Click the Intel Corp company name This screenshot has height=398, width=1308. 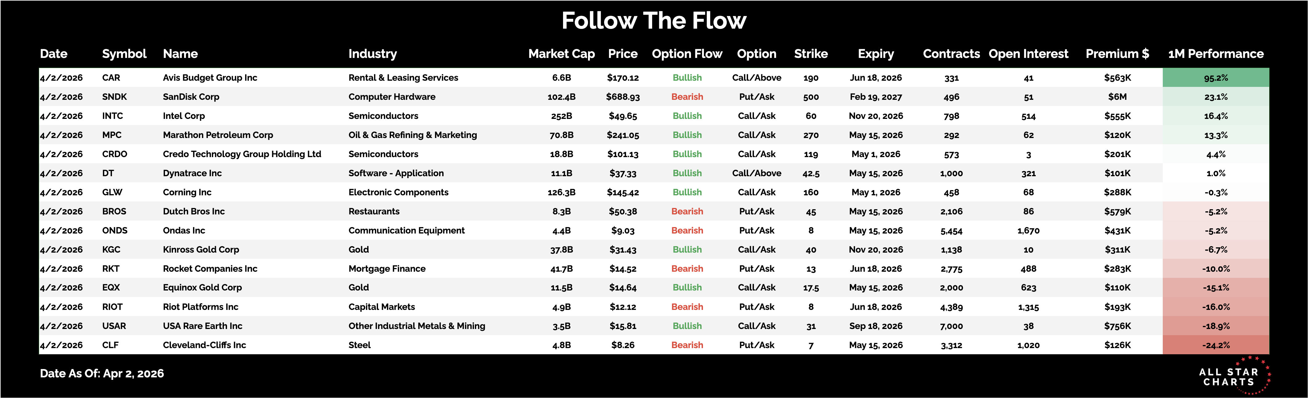click(x=184, y=116)
